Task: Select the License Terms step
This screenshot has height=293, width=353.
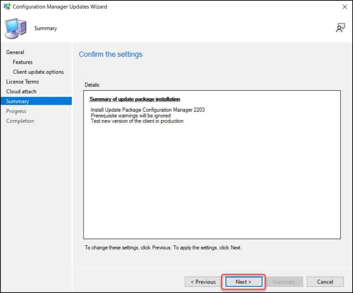Action: pyautogui.click(x=23, y=82)
